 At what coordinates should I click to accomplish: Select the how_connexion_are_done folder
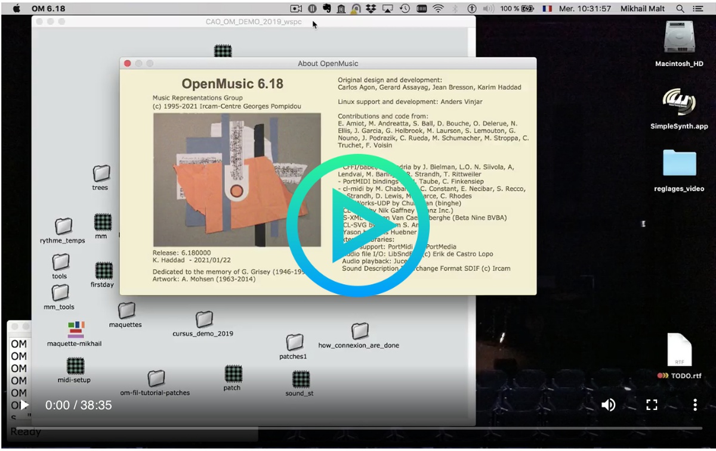pyautogui.click(x=359, y=336)
